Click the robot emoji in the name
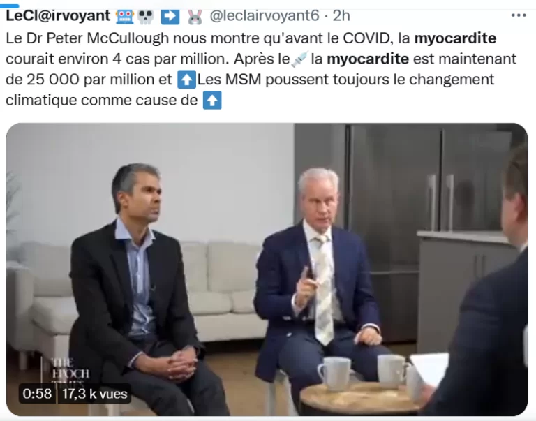The image size is (536, 421). [125, 16]
